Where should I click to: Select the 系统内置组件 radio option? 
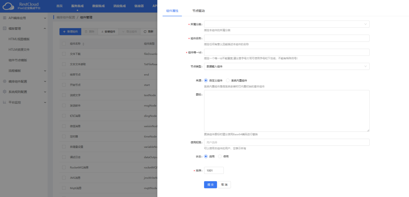(228, 80)
